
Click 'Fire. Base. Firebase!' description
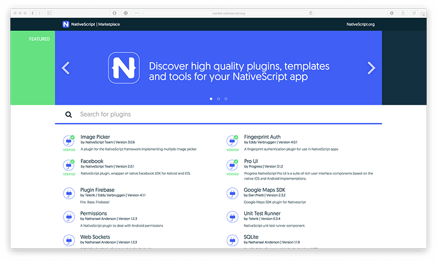click(x=95, y=202)
